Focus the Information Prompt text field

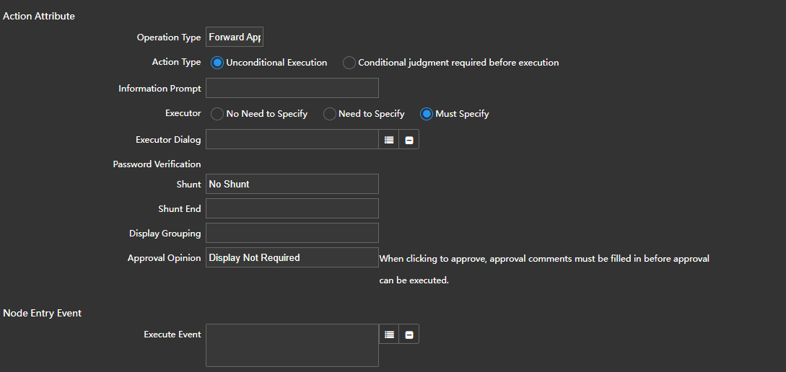tap(292, 89)
